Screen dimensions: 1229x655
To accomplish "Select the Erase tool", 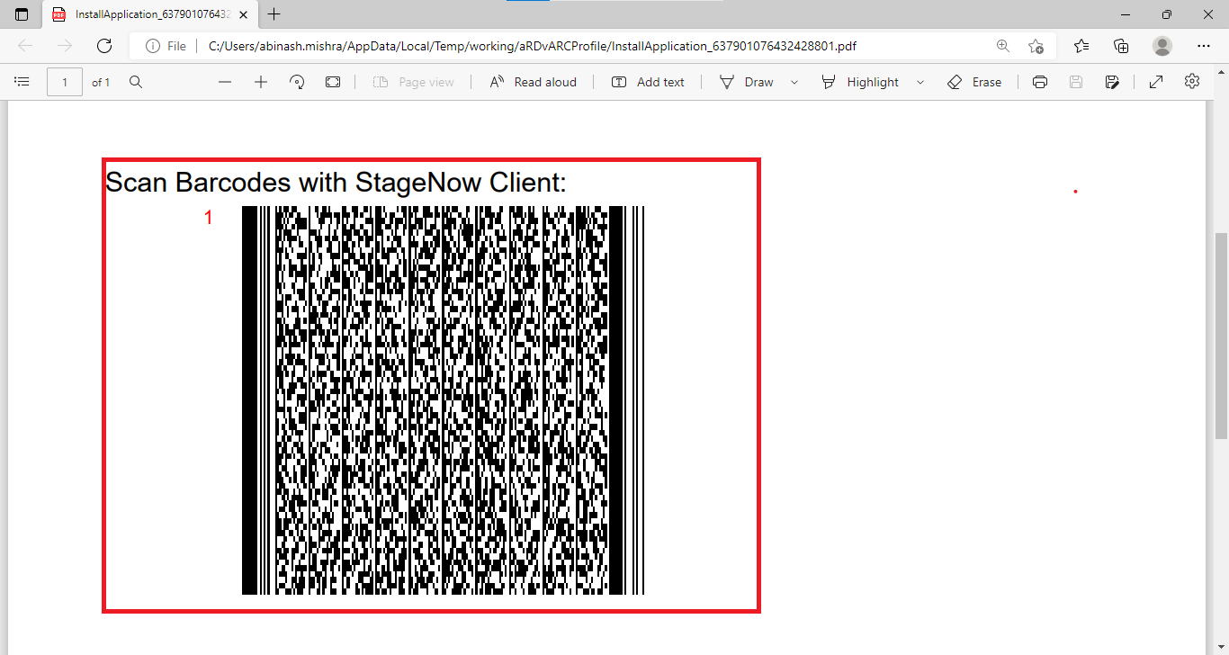I will point(974,82).
